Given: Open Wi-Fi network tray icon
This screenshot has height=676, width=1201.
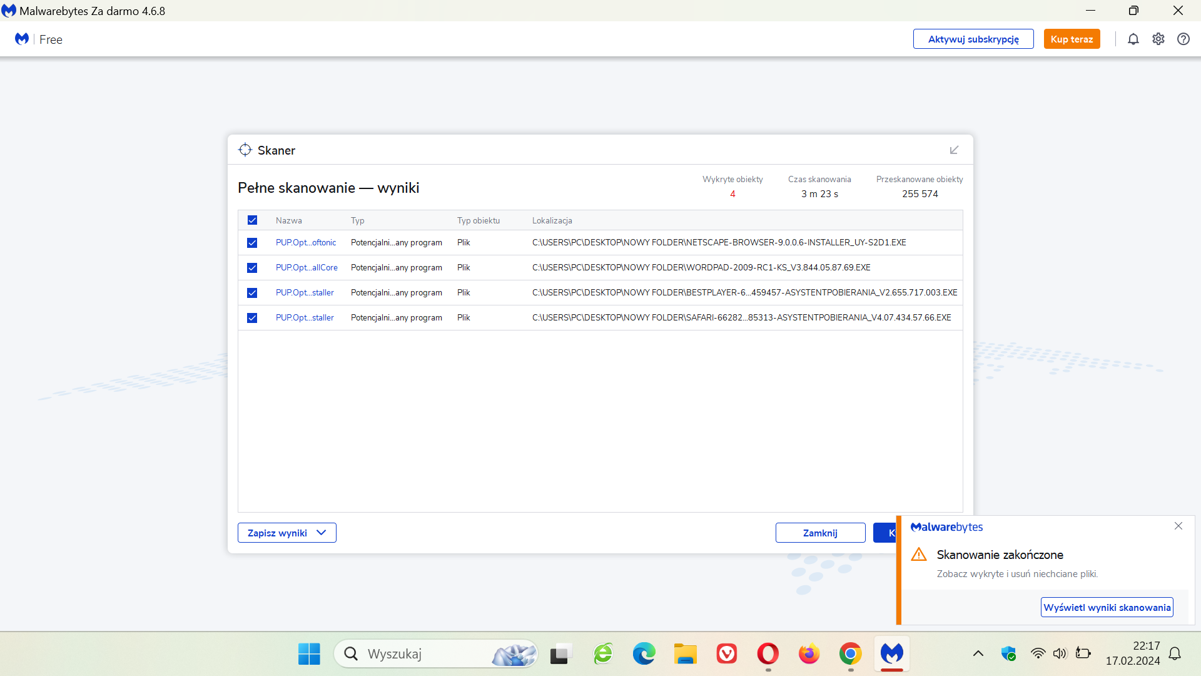Looking at the screenshot, I should pyautogui.click(x=1038, y=653).
